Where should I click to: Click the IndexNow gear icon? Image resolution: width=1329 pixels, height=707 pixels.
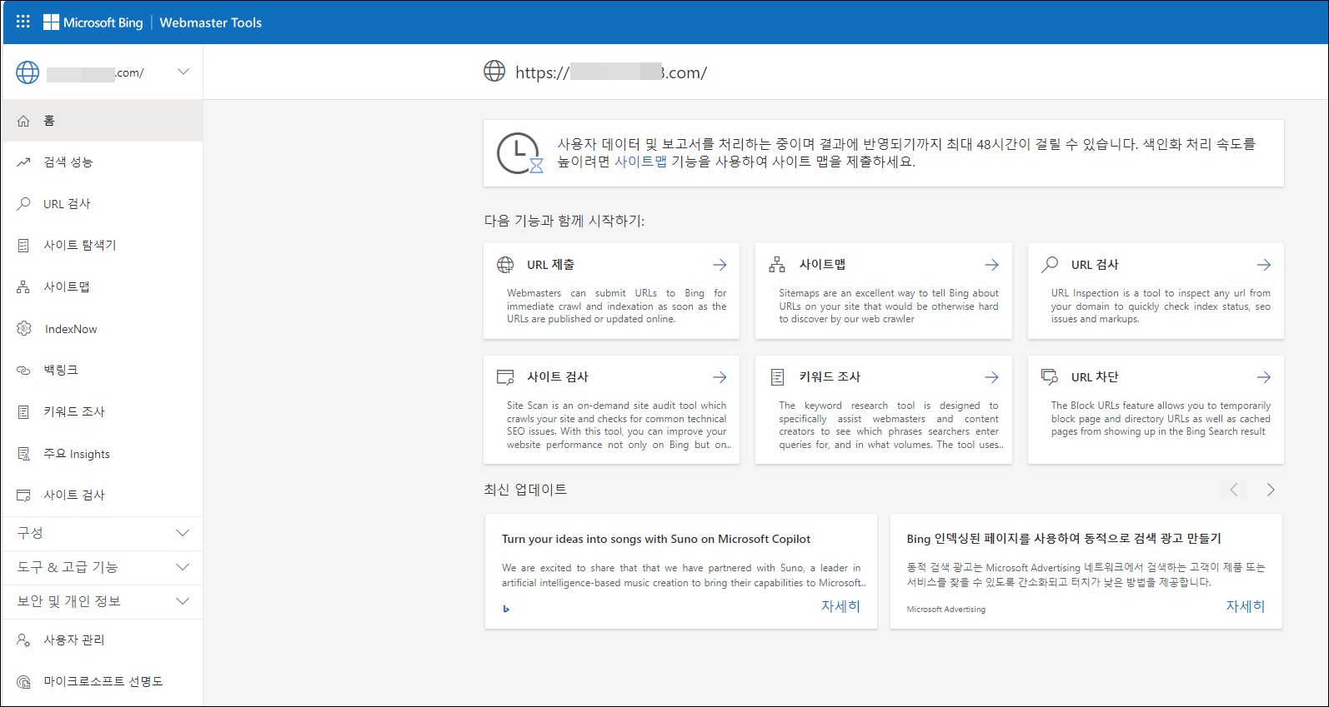24,328
